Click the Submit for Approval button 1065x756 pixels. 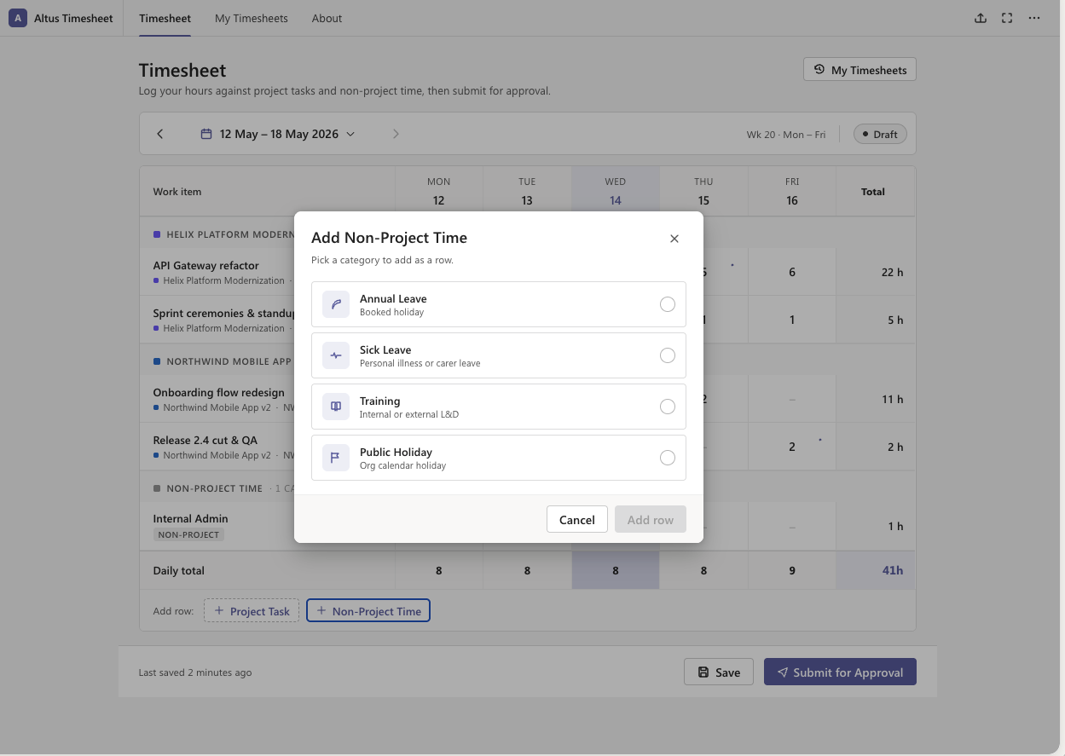tap(840, 672)
